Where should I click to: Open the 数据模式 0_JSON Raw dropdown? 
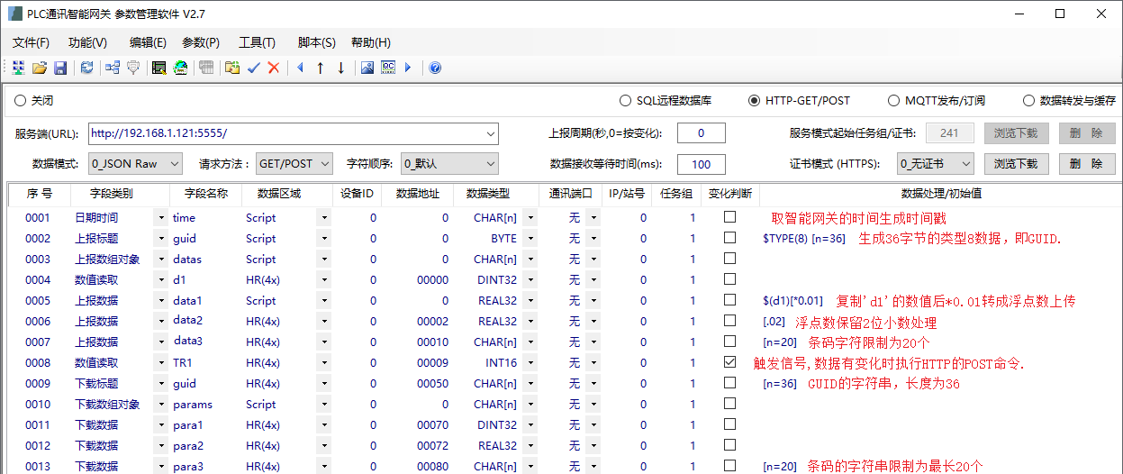[x=135, y=164]
